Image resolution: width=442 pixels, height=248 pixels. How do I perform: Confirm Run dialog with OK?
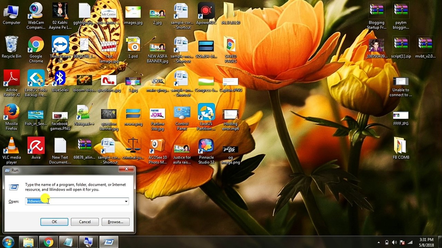(54, 222)
